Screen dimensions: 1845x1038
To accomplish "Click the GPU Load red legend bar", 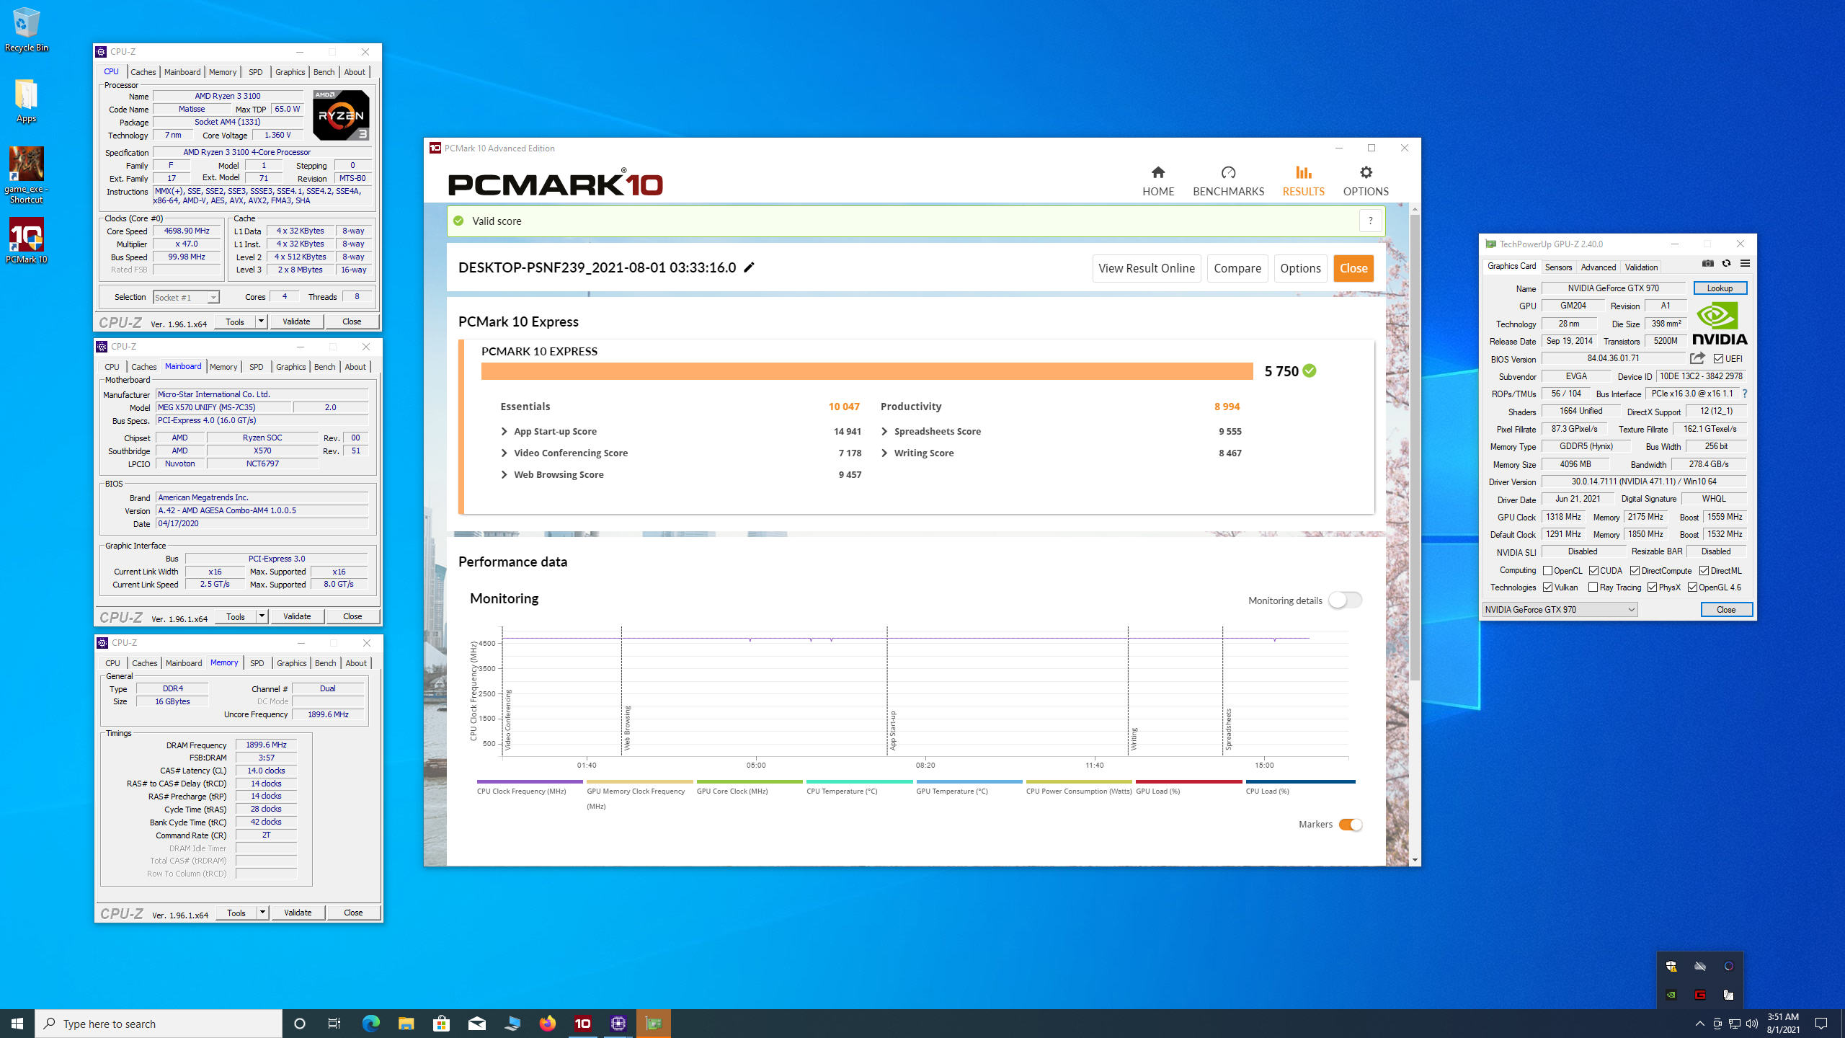I will [x=1188, y=781].
